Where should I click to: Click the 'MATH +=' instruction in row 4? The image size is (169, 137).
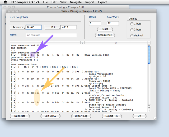(92, 102)
